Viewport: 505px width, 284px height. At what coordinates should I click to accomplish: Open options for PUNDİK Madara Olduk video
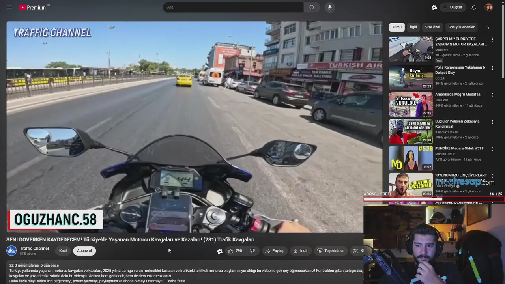coord(492,149)
